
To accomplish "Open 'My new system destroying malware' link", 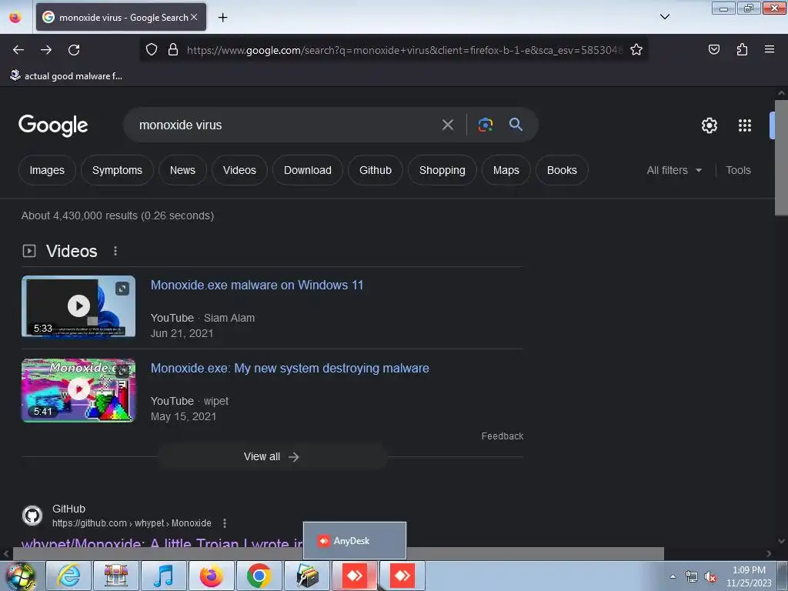I will coord(290,369).
